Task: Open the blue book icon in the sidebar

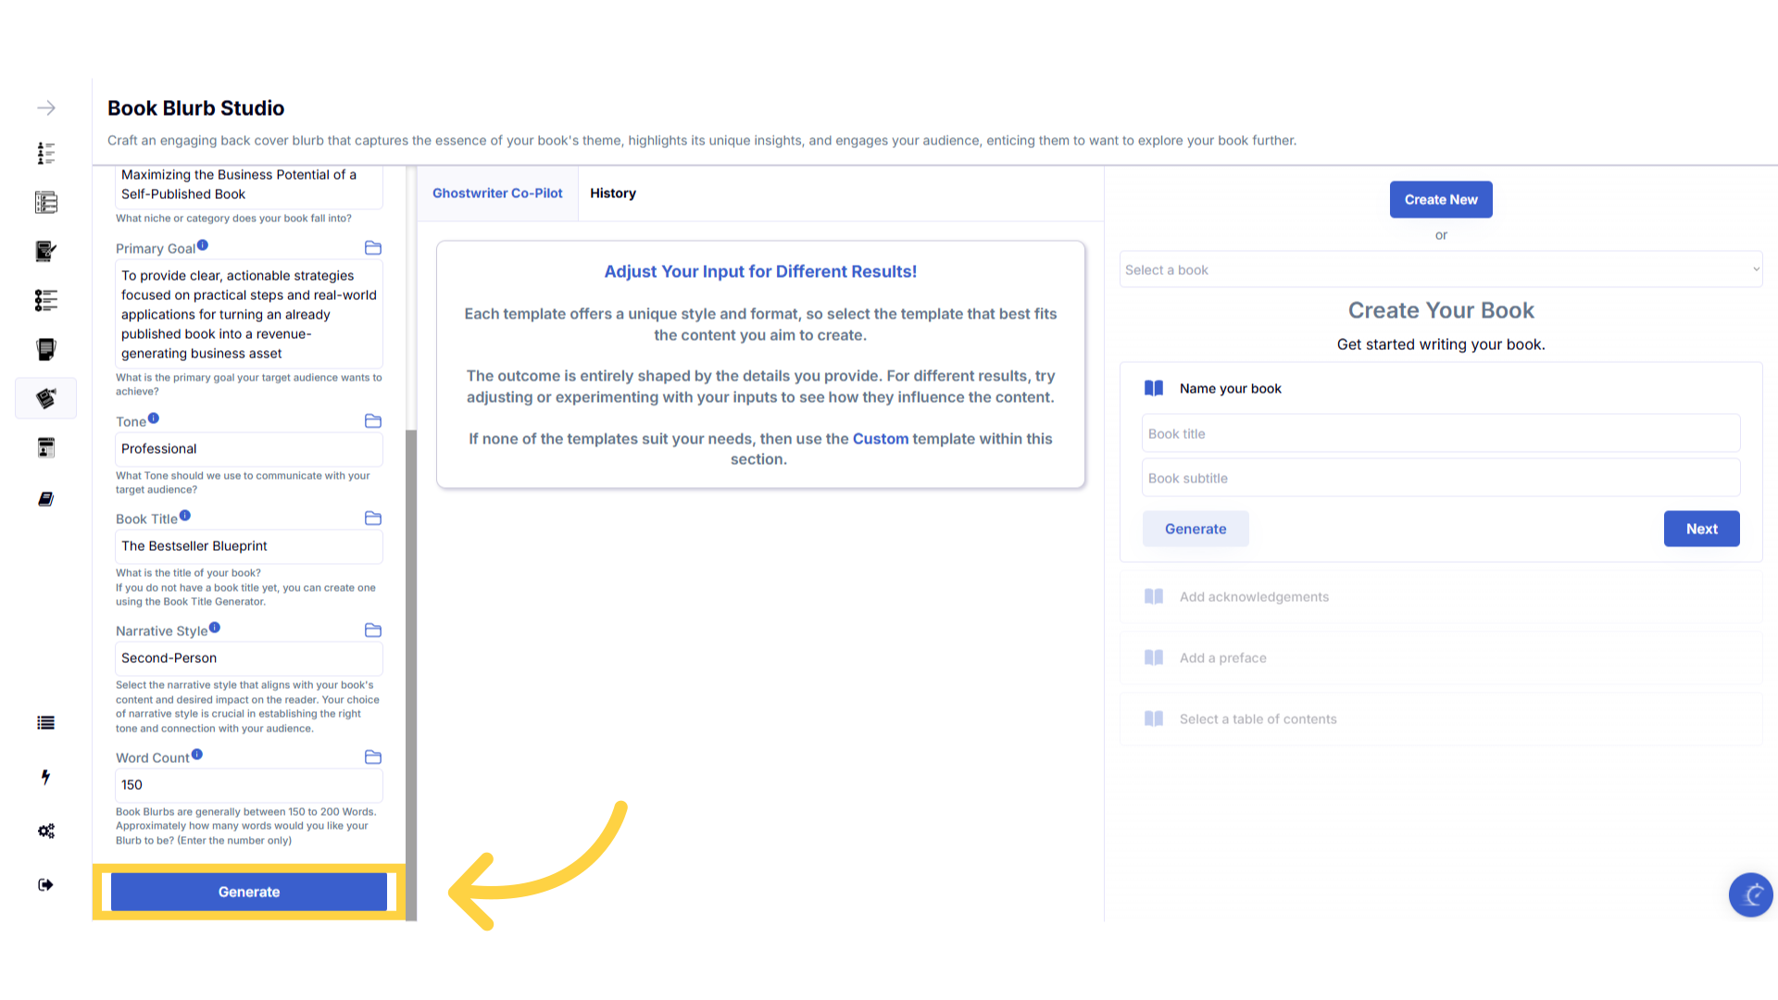Action: pos(45,499)
